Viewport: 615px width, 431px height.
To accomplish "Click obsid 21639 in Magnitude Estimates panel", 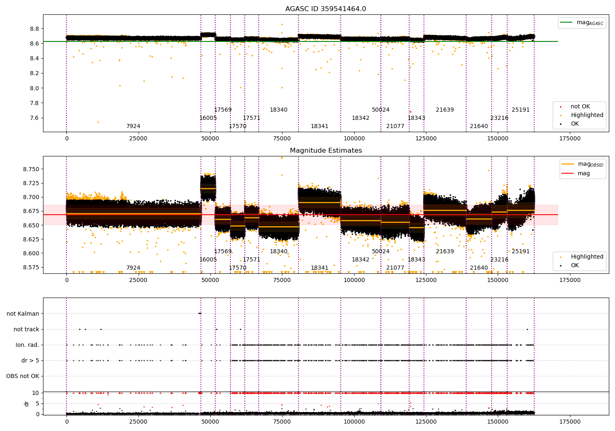I will click(x=445, y=252).
